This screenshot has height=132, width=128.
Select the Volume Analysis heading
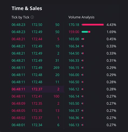pos(81,17)
